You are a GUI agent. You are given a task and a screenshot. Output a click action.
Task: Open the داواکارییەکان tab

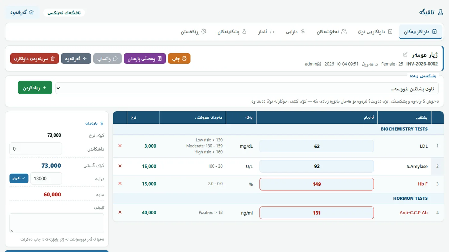pyautogui.click(x=421, y=32)
